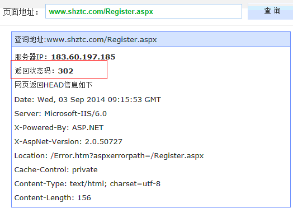The height and width of the screenshot is (212, 293).
Task: Select the X-AspNet-Version: 2.0.50727 line
Action: pyautogui.click(x=68, y=142)
